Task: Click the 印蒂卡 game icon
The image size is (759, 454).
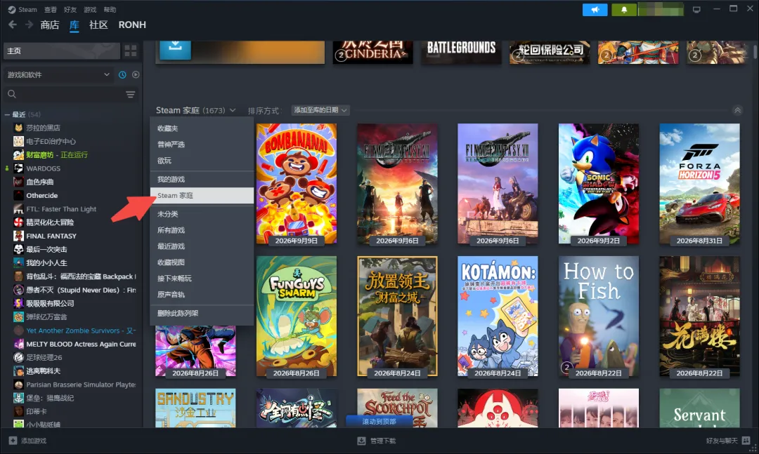Action: tap(18, 411)
